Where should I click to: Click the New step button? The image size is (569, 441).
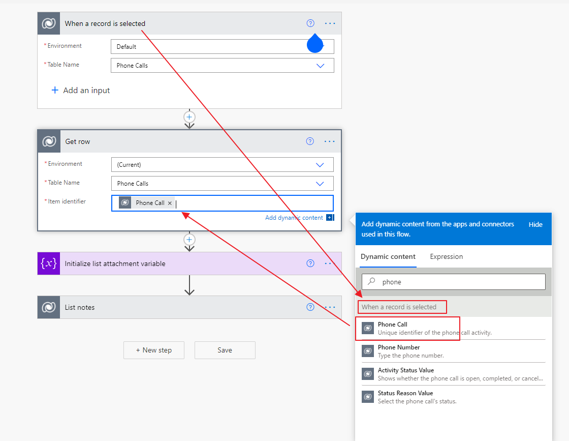[x=154, y=350]
